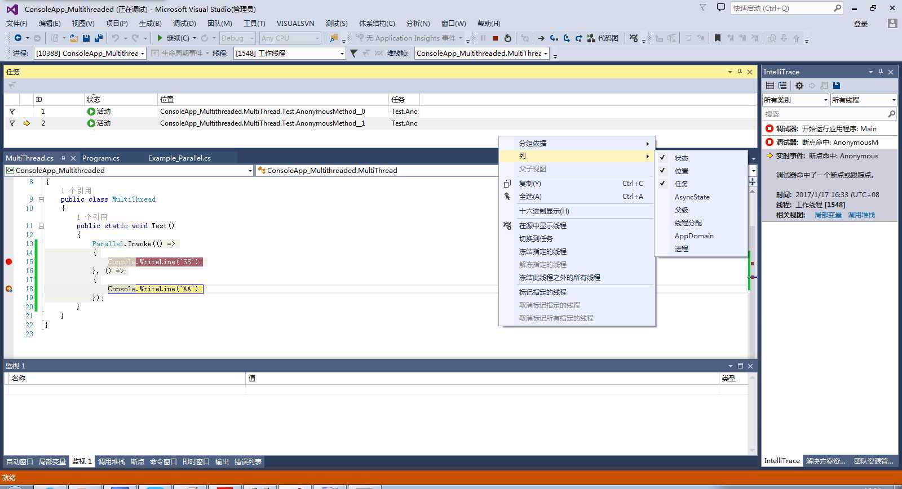Click the Save All icon
The width and height of the screenshot is (902, 489).
point(99,38)
